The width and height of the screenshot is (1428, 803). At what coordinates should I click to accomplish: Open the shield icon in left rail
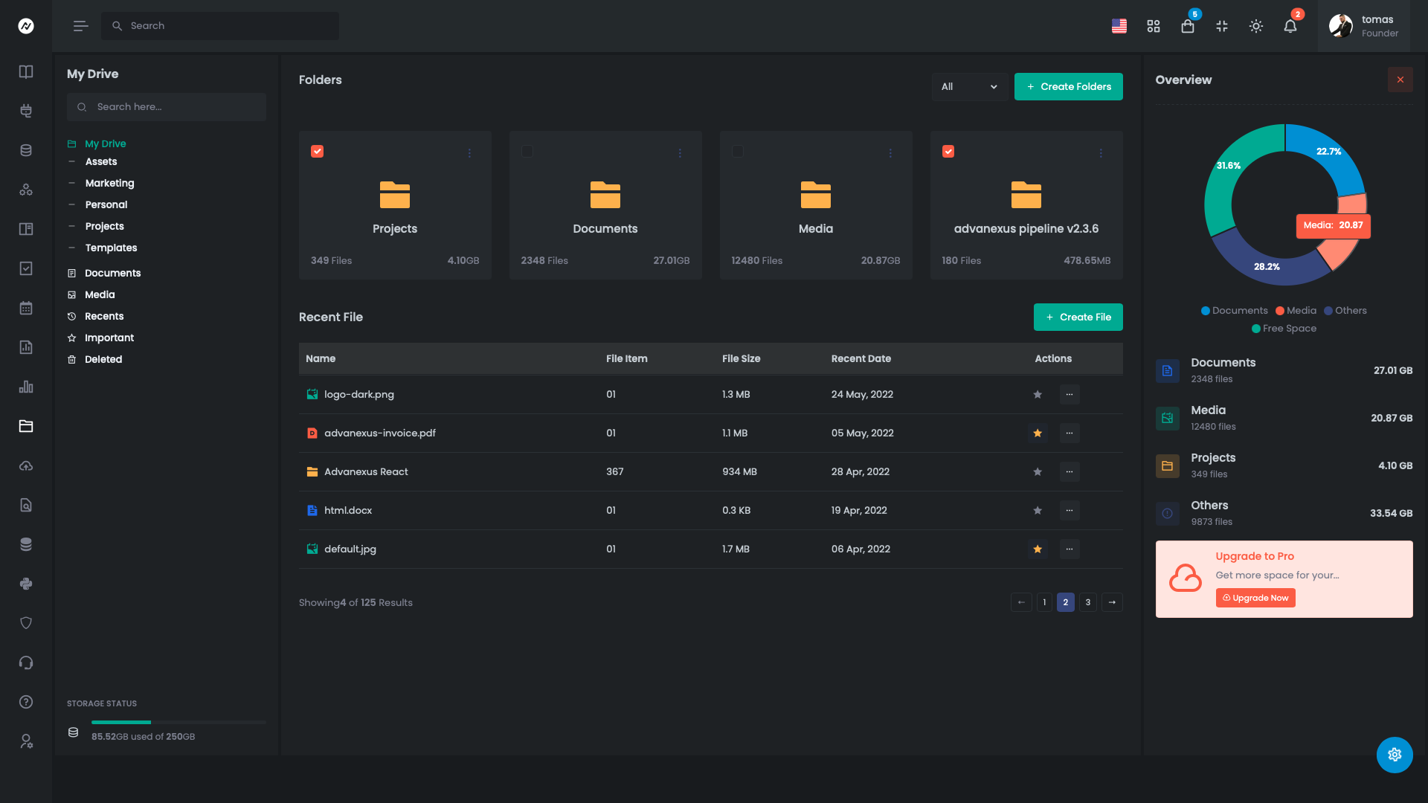(x=26, y=623)
